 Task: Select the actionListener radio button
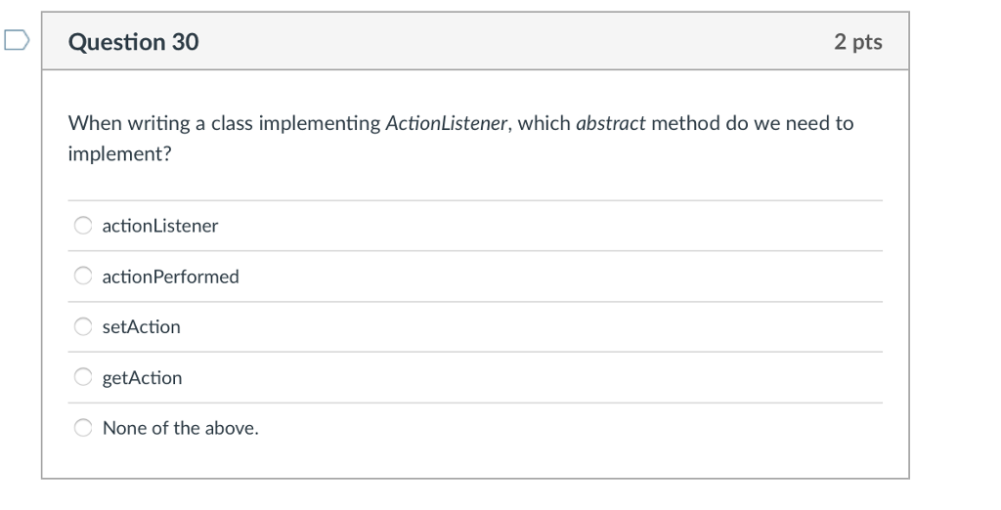[83, 226]
